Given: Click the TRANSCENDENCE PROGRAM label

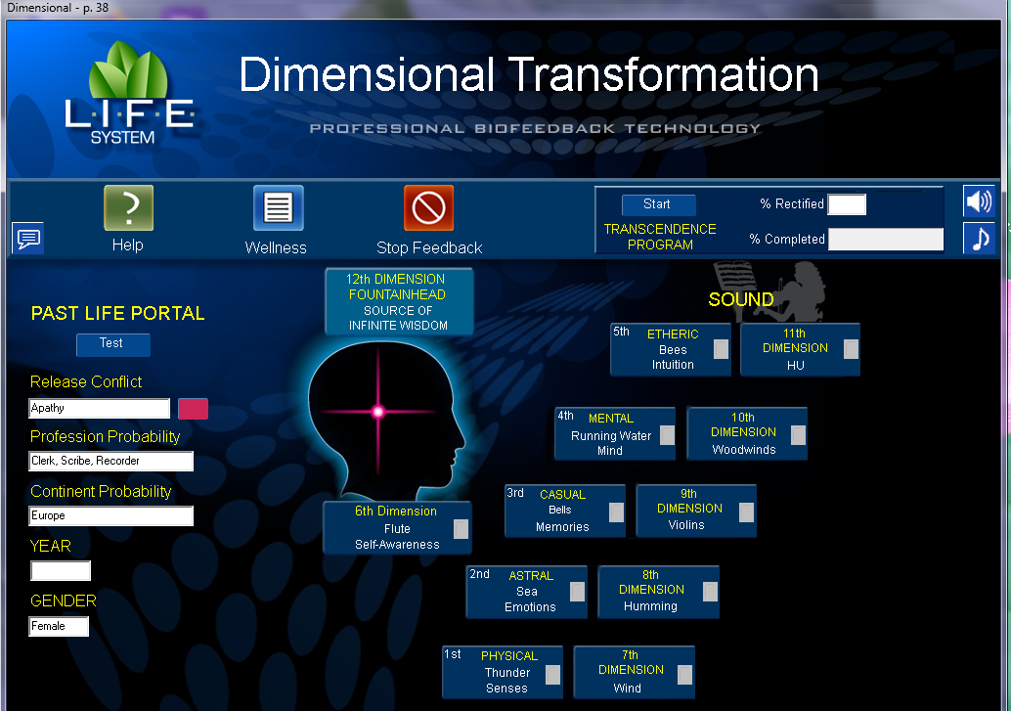Looking at the screenshot, I should click(x=660, y=237).
